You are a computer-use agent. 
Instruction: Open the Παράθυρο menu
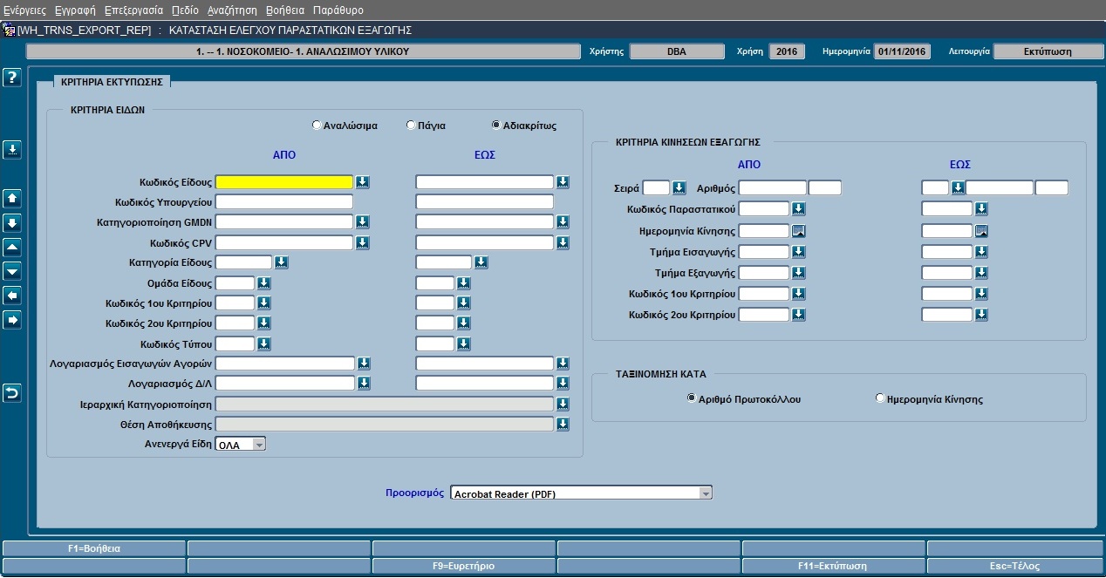pos(338,10)
